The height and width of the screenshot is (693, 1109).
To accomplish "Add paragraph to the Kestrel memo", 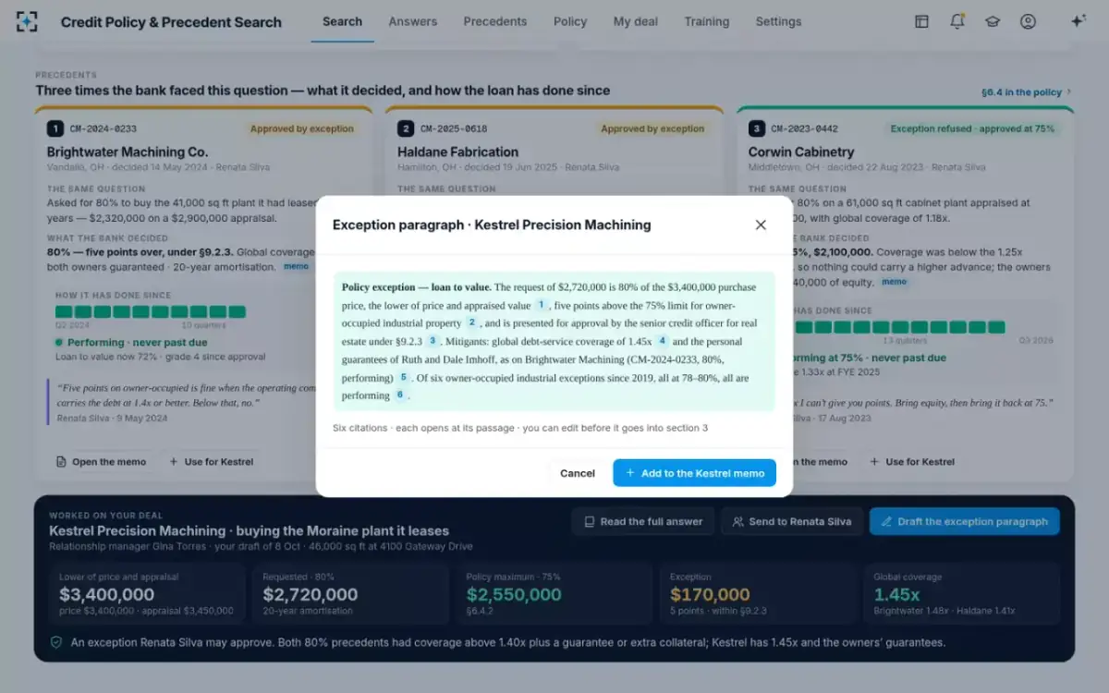I will tap(694, 473).
